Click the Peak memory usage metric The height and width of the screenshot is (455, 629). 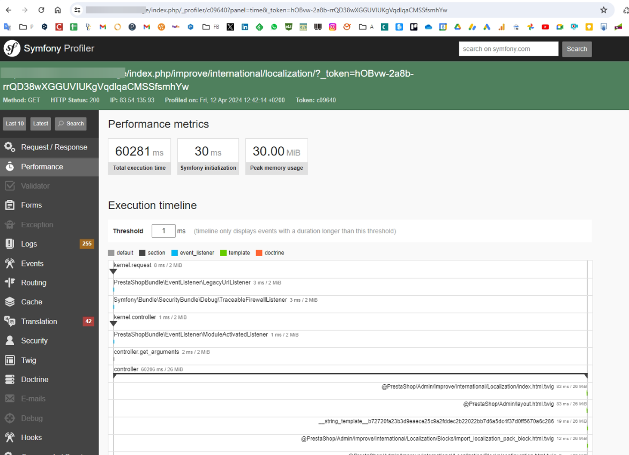click(276, 156)
